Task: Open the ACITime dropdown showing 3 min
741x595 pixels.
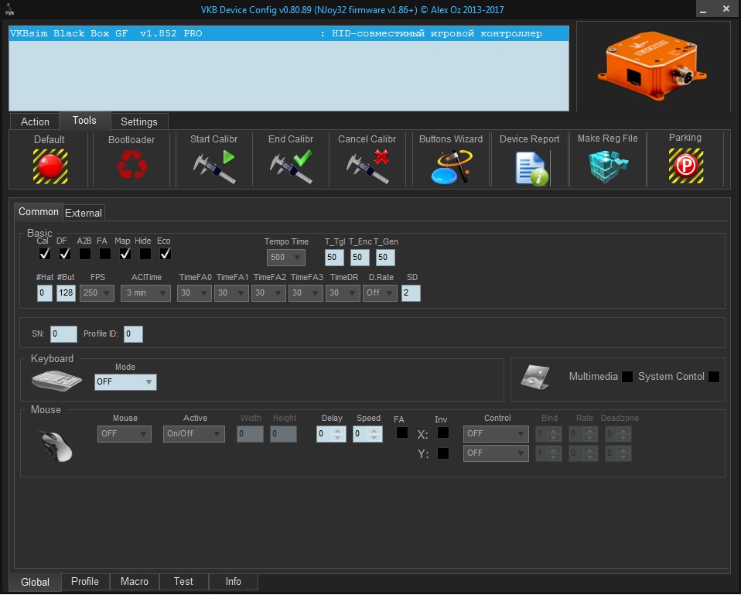Action: tap(145, 293)
